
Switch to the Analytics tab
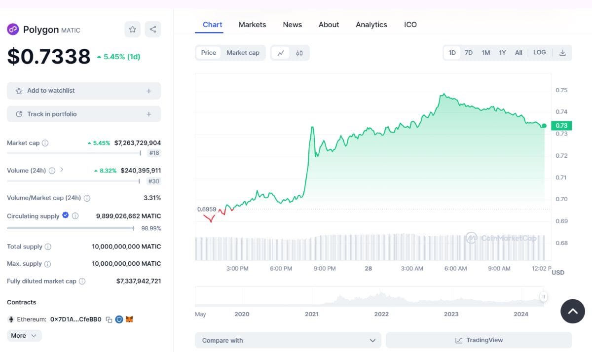coord(371,25)
